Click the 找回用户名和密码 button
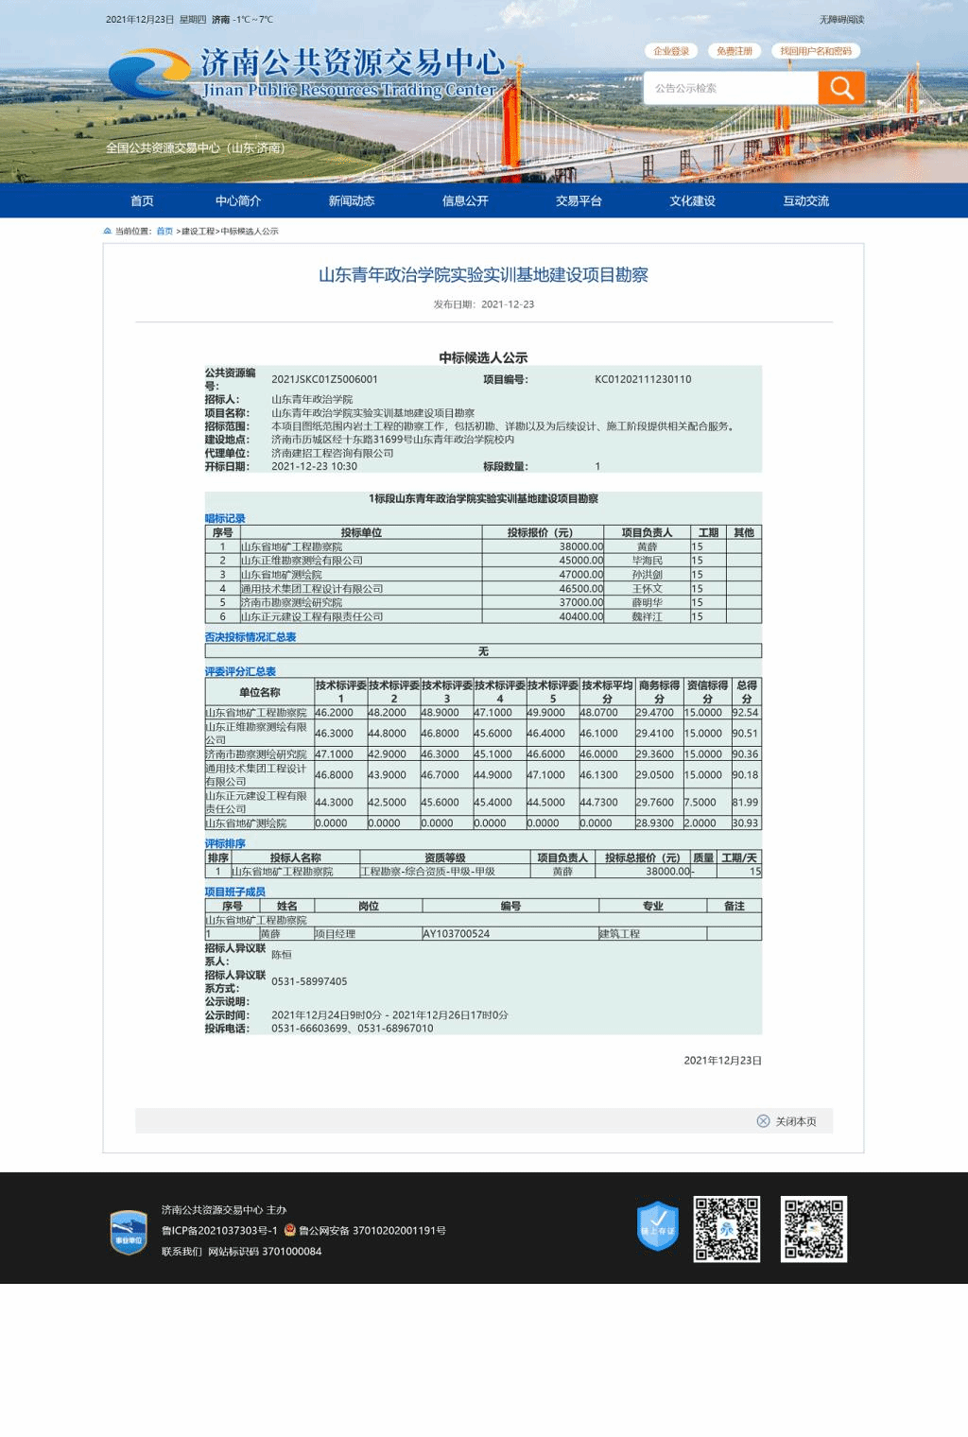Viewport: 968px width, 1437px height. [x=815, y=51]
